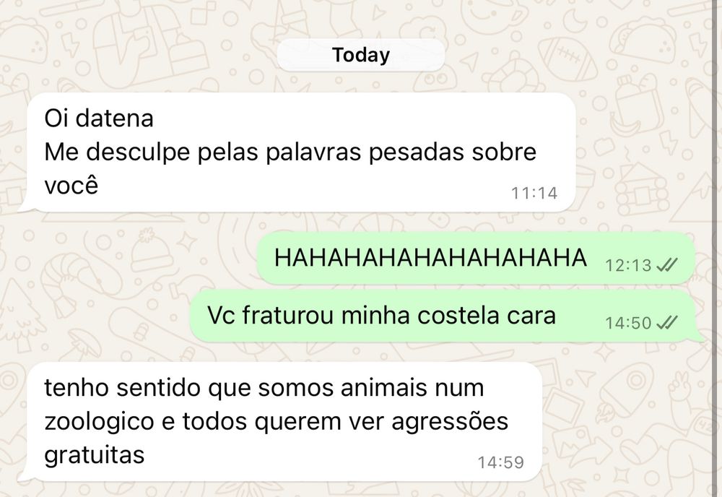Tap the 'Today' date separator pill
Screen dimensions: 722x497
361,55
